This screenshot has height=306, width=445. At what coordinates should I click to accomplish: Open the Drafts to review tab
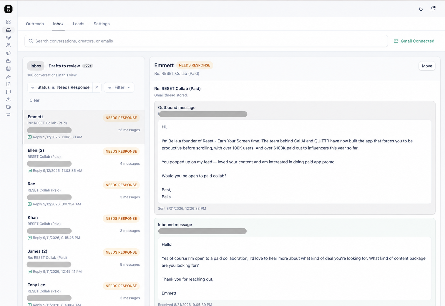coord(71,66)
